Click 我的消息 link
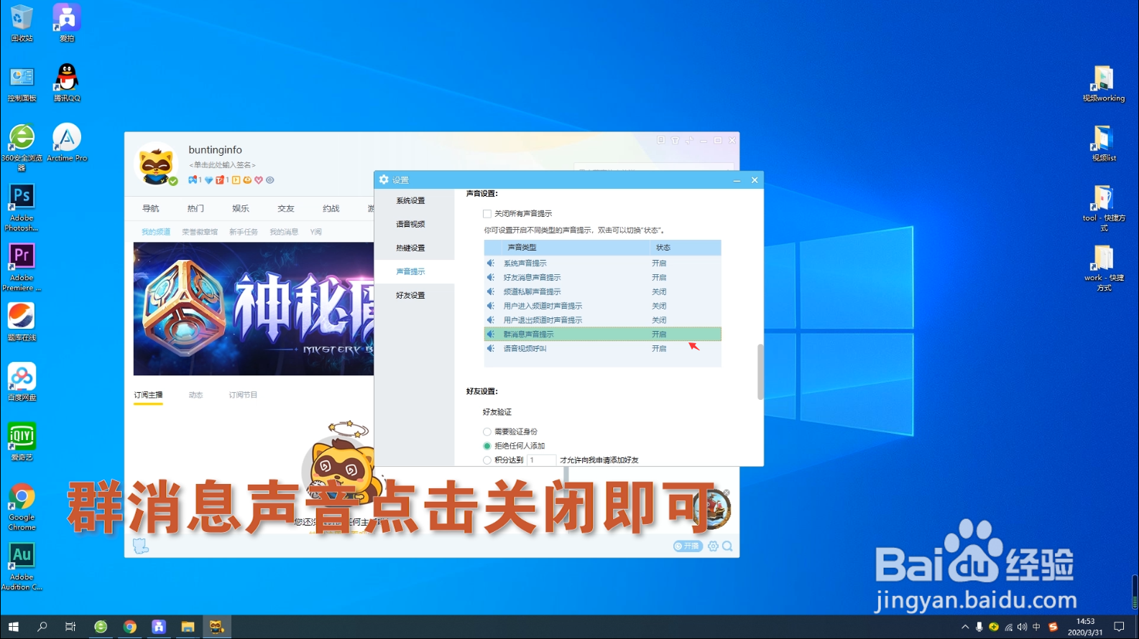This screenshot has width=1139, height=639. (x=284, y=232)
